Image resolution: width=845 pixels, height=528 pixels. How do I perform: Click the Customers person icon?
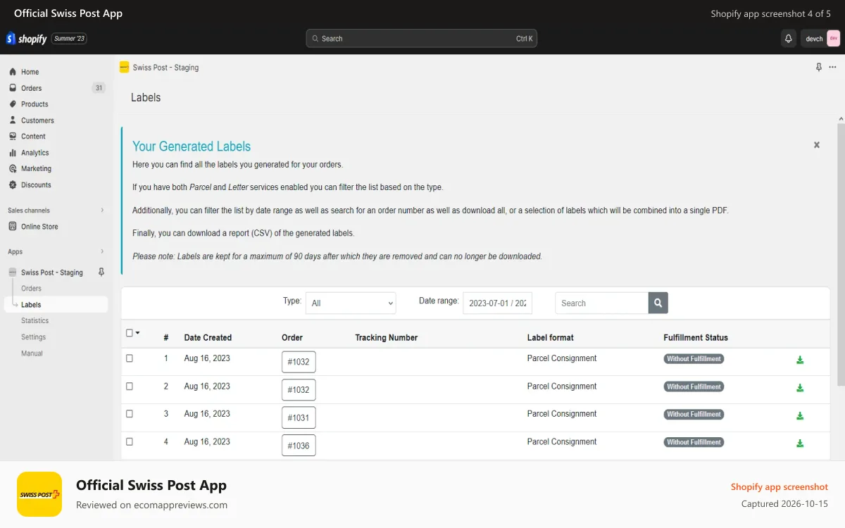[13, 120]
